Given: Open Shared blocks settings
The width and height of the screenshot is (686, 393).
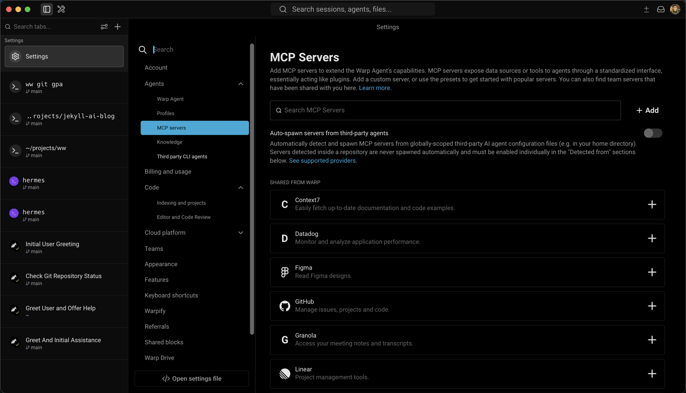Looking at the screenshot, I should point(164,342).
